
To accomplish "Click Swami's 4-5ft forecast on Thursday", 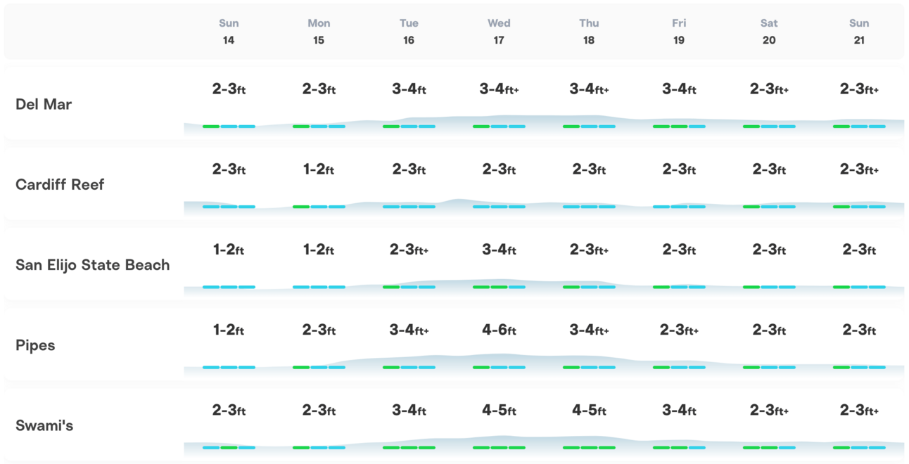I will (589, 410).
